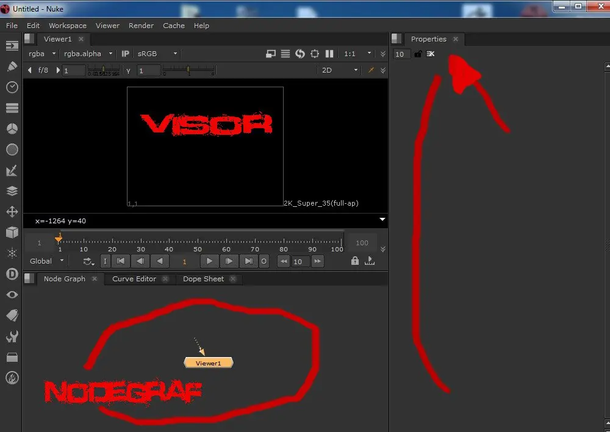Open the sRGB viewer process dropdown
This screenshot has width=610, height=432.
click(157, 54)
